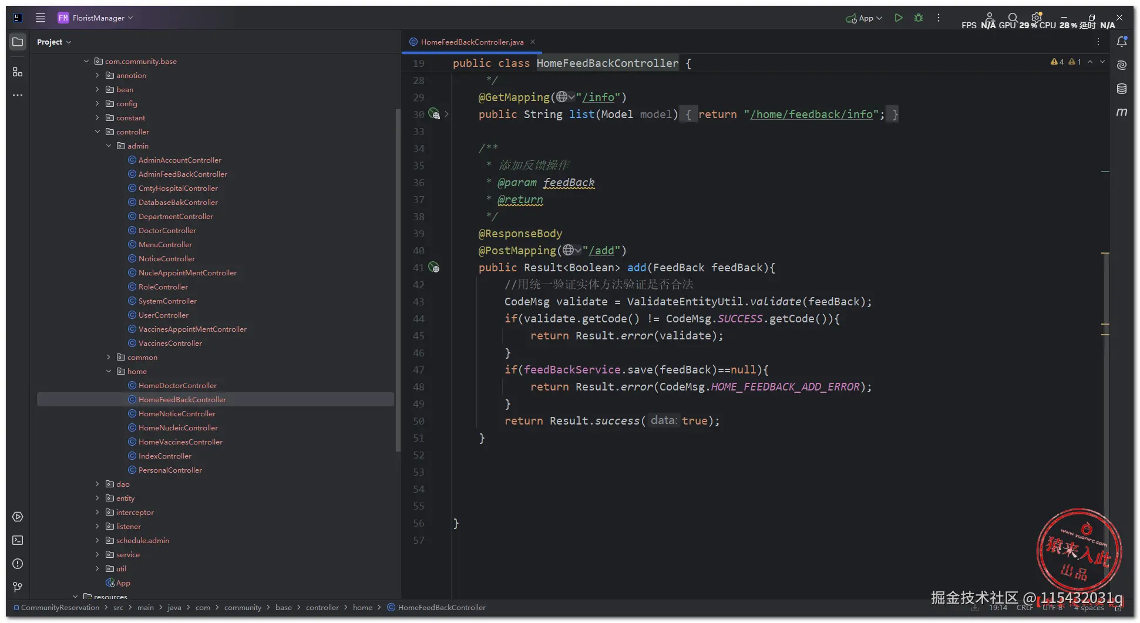Open Search Everywhere magnifier

(x=1013, y=18)
